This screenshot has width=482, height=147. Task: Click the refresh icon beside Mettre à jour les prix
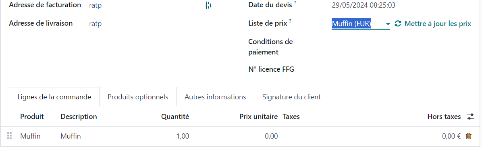coord(398,24)
